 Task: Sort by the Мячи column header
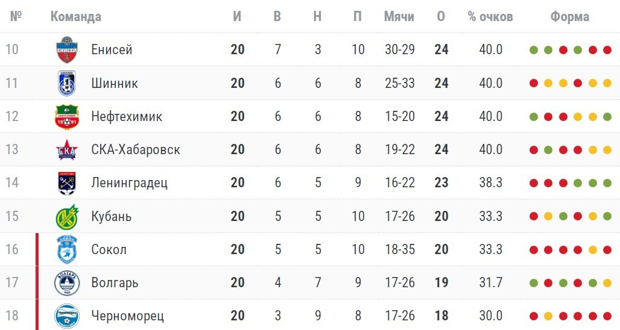(399, 17)
